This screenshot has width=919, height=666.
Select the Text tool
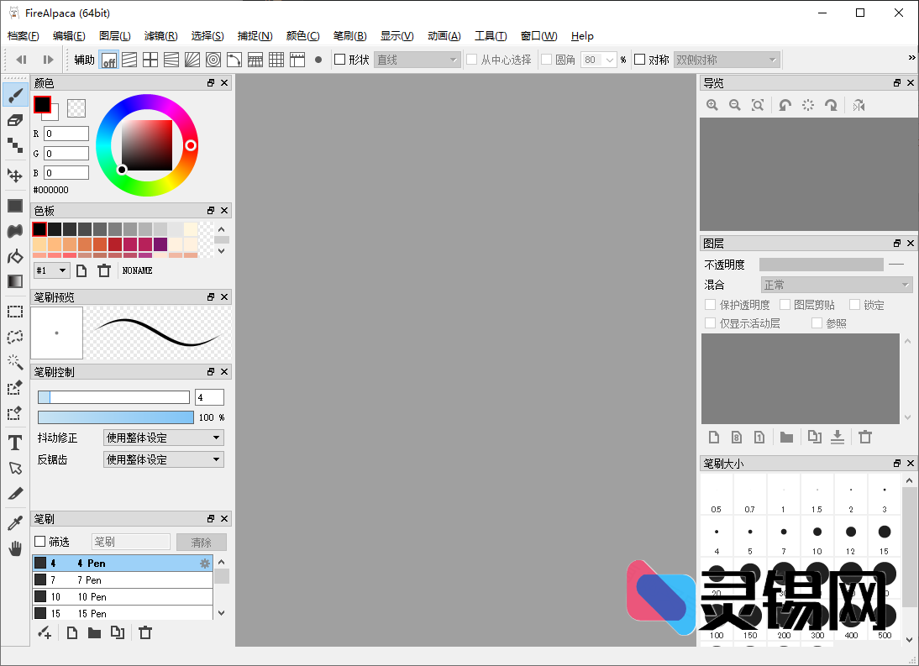[x=14, y=443]
